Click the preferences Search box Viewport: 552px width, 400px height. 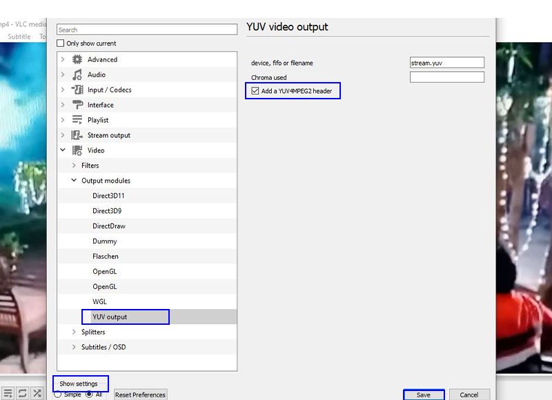click(146, 30)
